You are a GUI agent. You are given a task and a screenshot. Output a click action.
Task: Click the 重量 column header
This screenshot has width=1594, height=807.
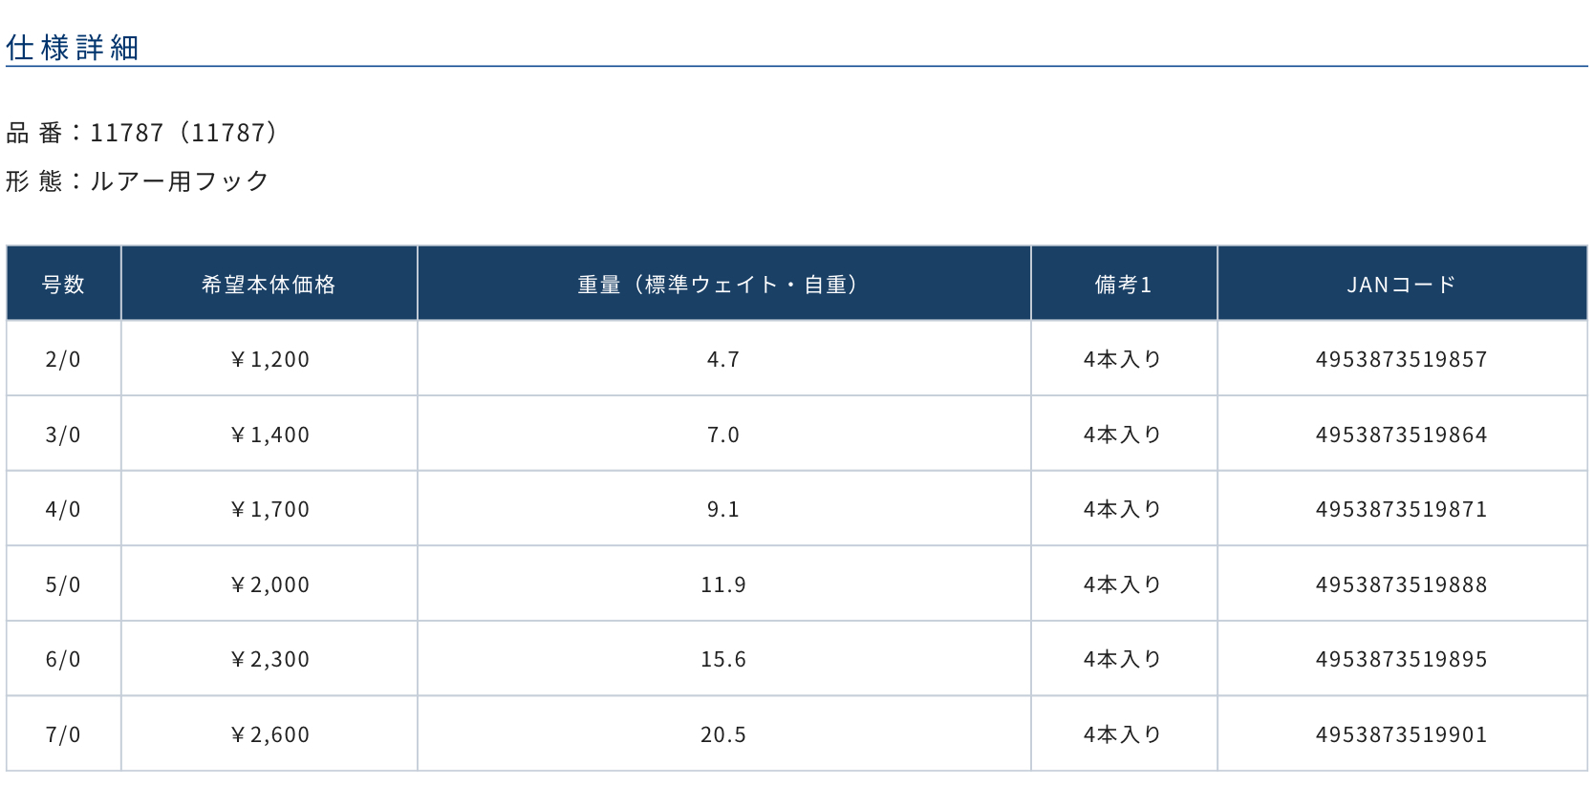[x=722, y=285]
